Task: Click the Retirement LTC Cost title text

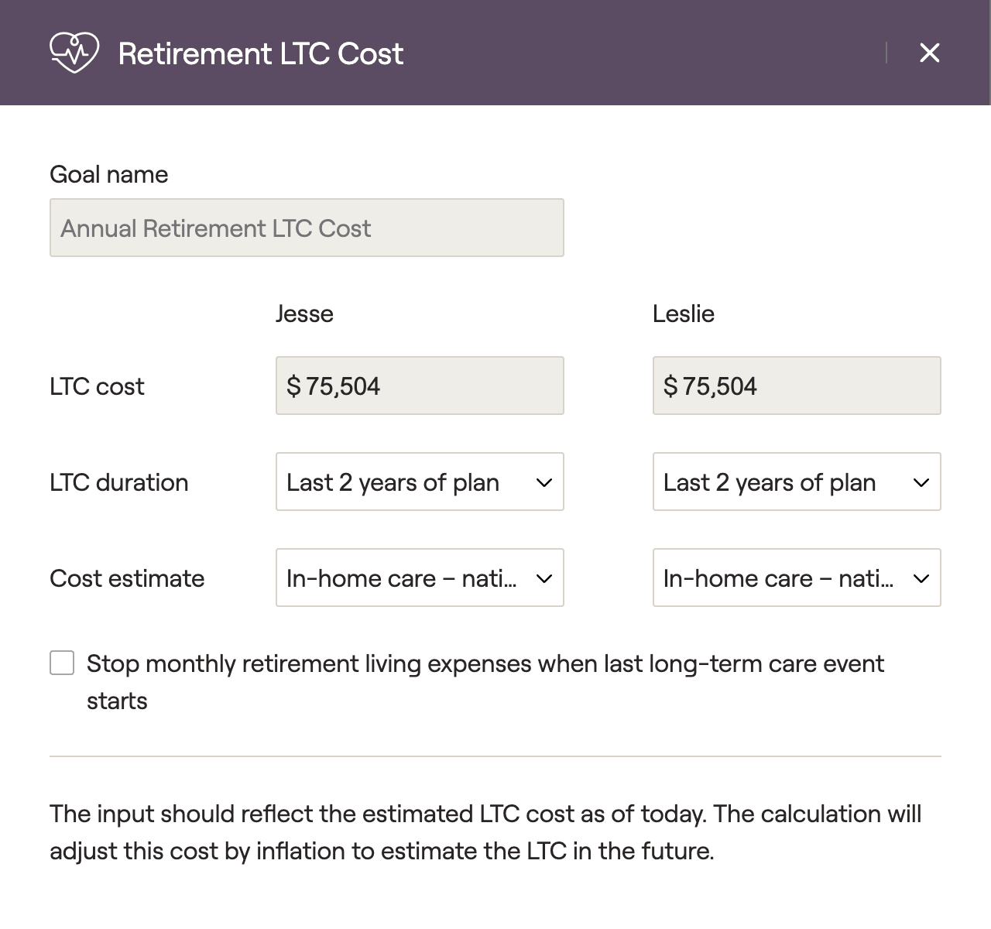Action: (261, 53)
